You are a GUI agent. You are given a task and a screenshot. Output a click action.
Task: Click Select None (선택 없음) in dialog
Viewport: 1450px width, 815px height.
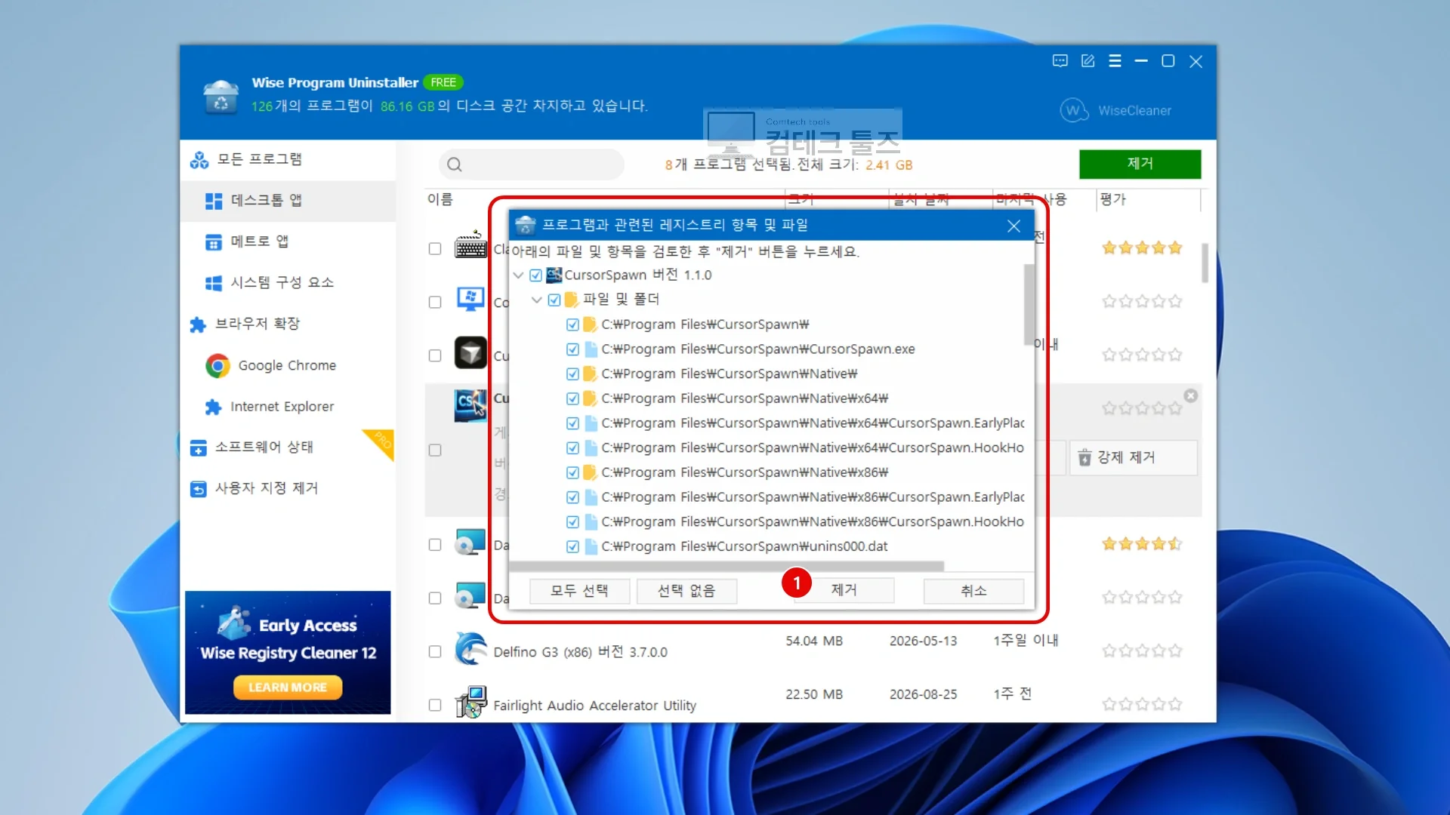pyautogui.click(x=686, y=591)
